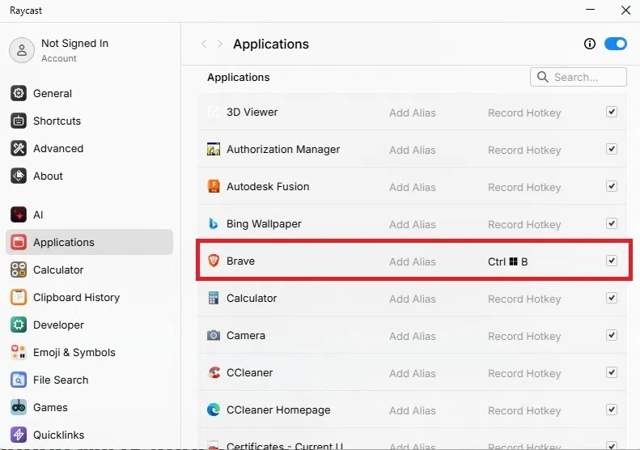Viewport: 640px width, 450px height.
Task: Click the Not Signed In account avatar
Action: tap(21, 50)
